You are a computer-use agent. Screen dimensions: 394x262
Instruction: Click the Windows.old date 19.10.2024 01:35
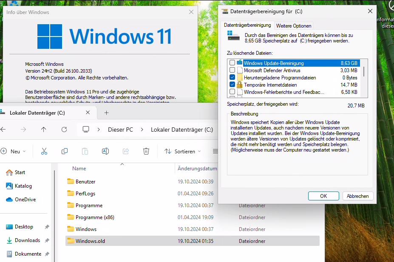(x=196, y=241)
